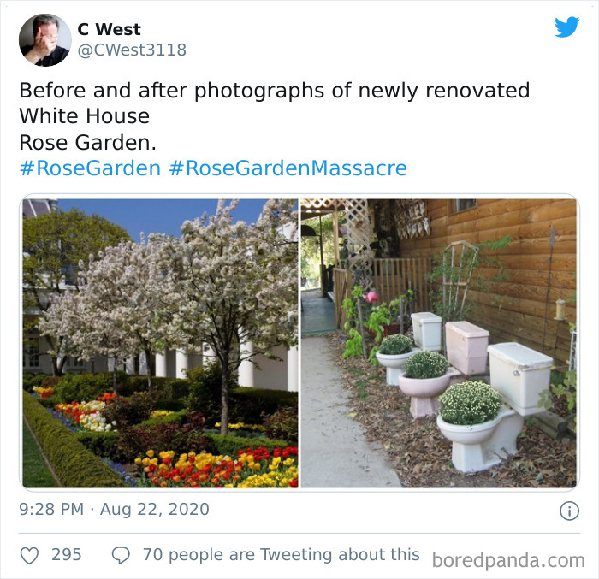The image size is (599, 579).
Task: View the toilet planters photo
Action: [438, 343]
